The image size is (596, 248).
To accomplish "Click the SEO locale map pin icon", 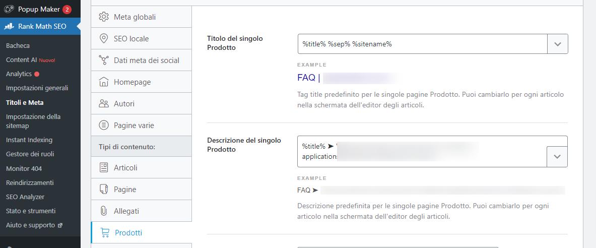I will click(104, 39).
